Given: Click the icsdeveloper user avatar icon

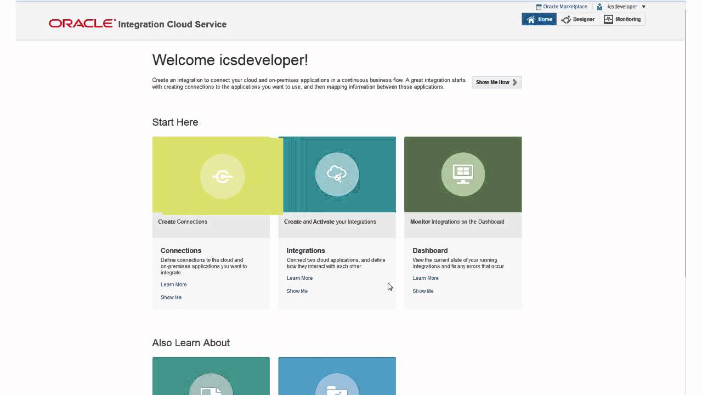Looking at the screenshot, I should click(x=599, y=7).
